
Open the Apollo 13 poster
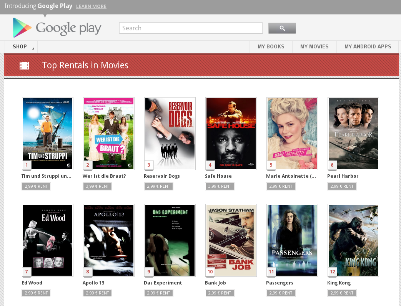(x=109, y=240)
